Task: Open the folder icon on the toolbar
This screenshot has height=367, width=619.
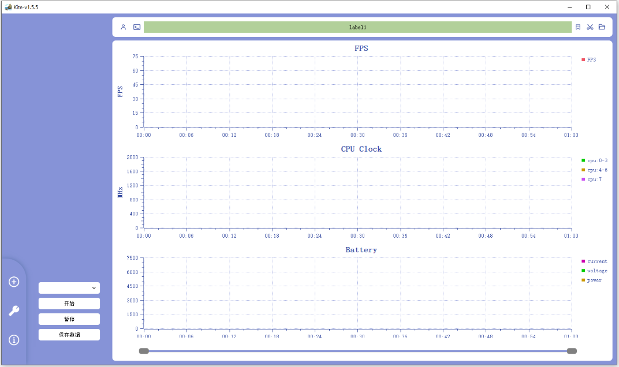Action: pyautogui.click(x=602, y=27)
